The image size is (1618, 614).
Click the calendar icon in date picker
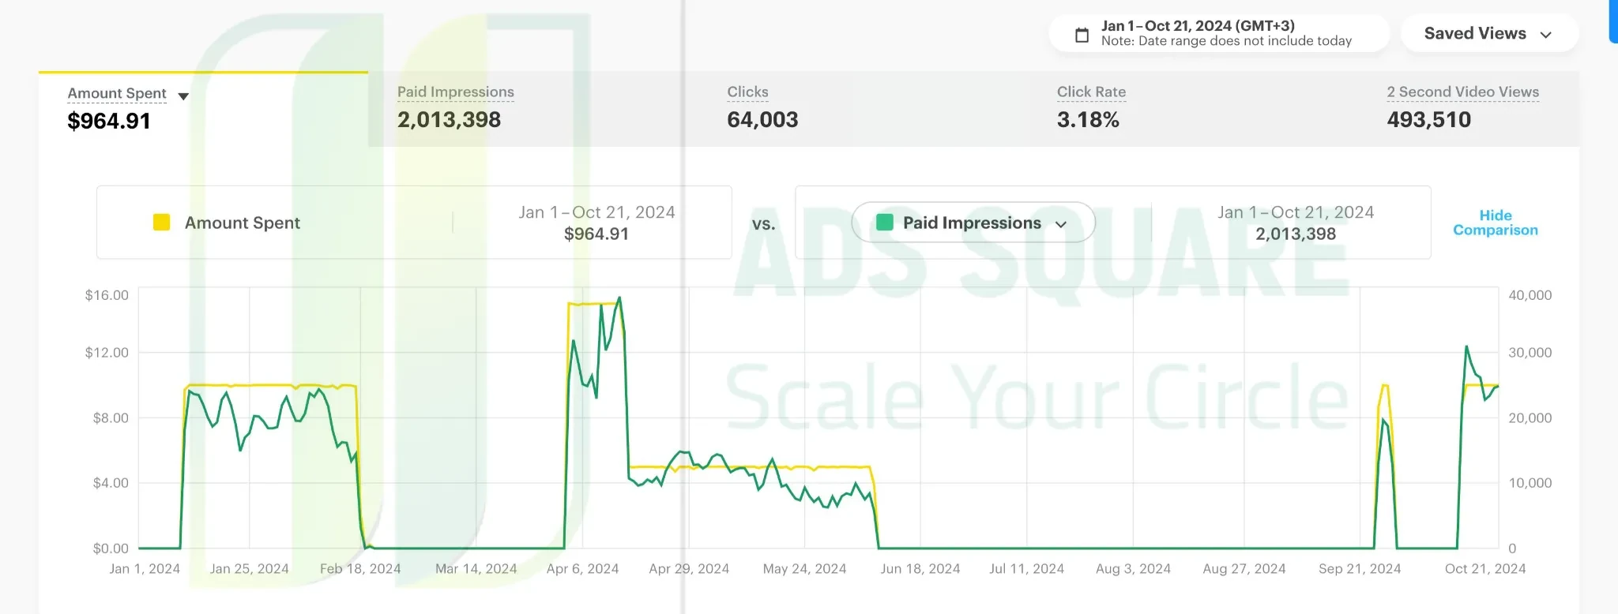pos(1082,35)
